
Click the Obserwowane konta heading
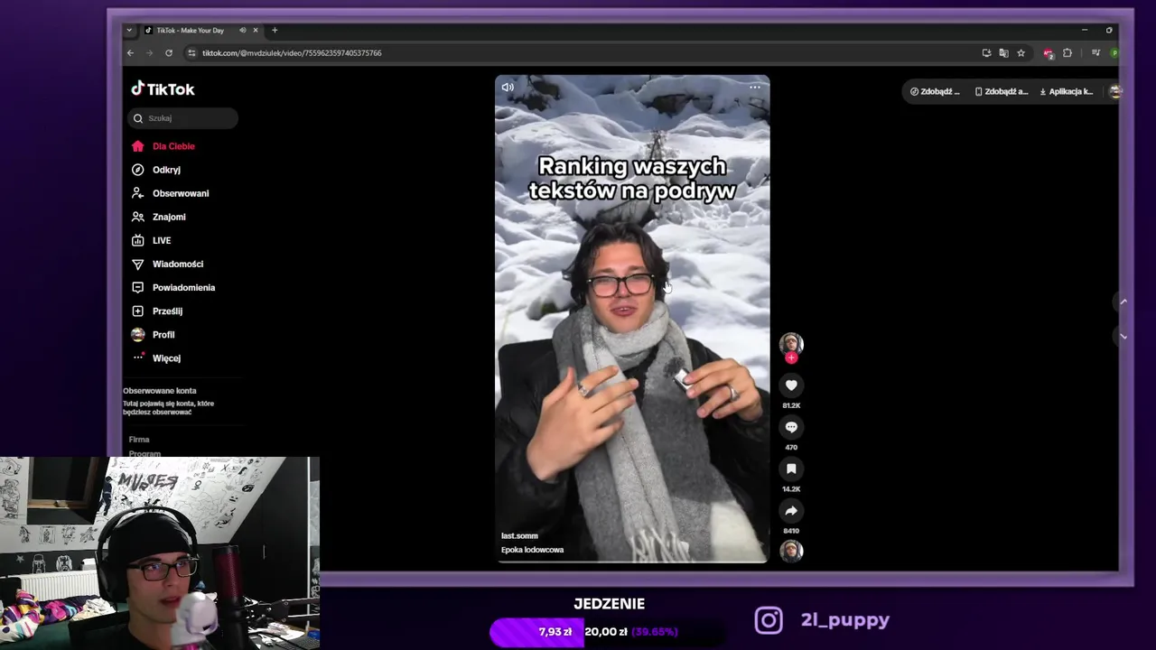[160, 391]
